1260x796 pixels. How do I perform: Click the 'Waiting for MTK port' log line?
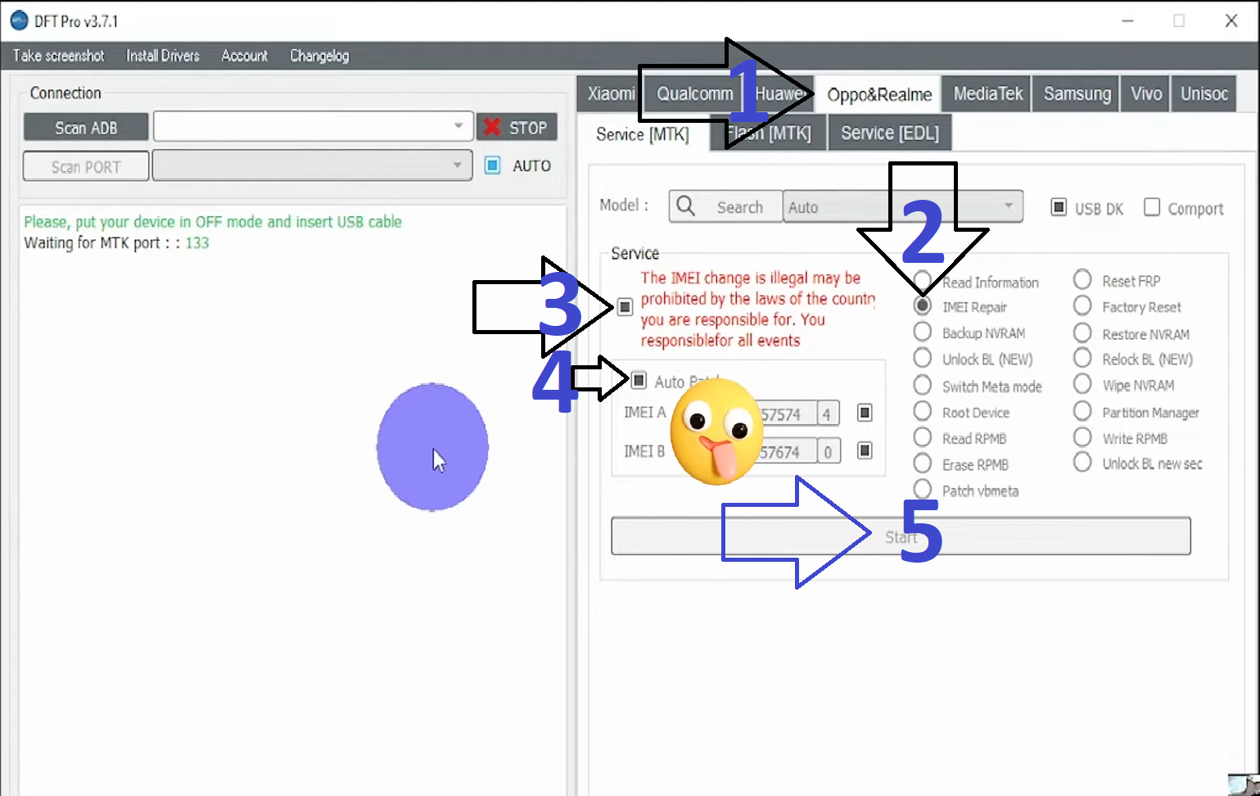pyautogui.click(x=116, y=243)
